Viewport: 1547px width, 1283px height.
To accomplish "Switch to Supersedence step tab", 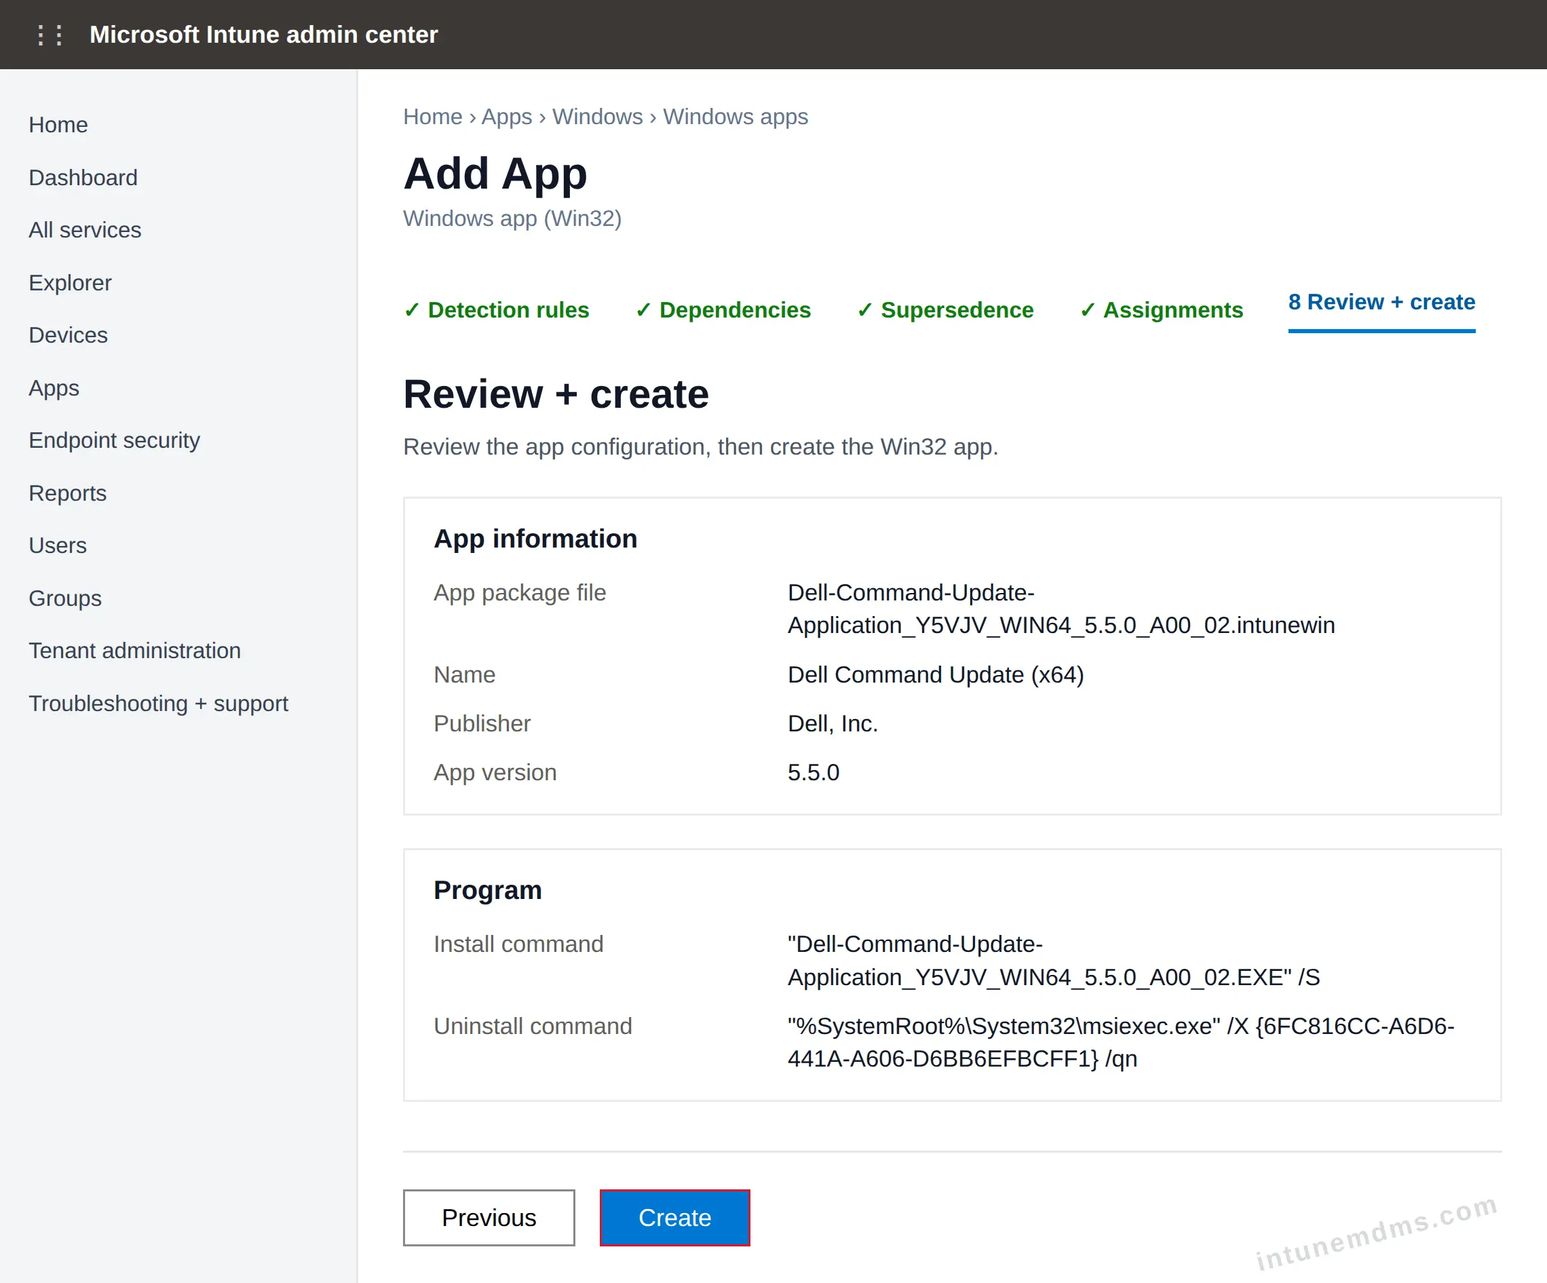I will pyautogui.click(x=945, y=310).
